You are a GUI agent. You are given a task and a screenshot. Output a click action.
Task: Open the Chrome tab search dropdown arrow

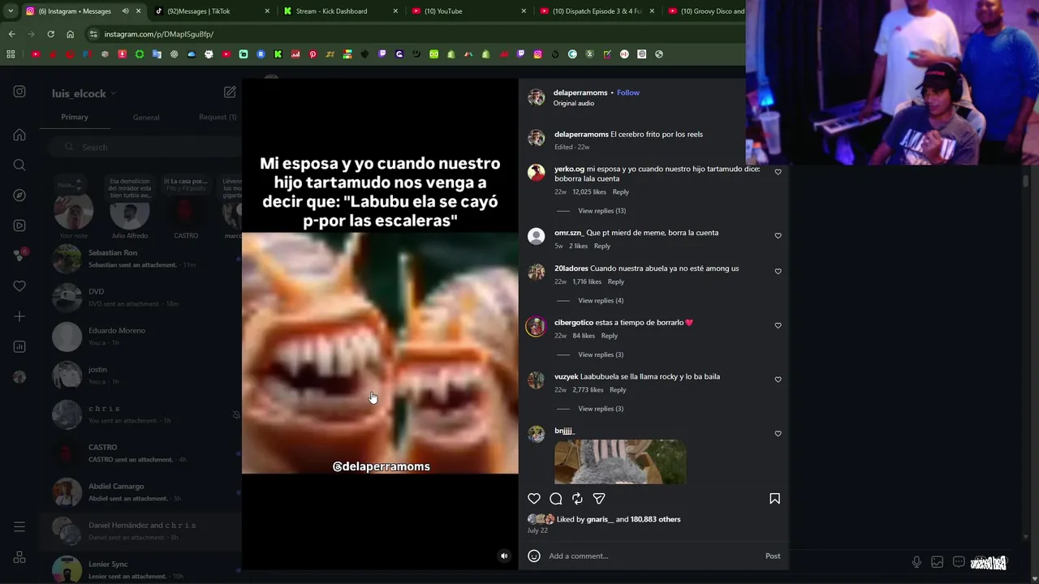pyautogui.click(x=11, y=11)
